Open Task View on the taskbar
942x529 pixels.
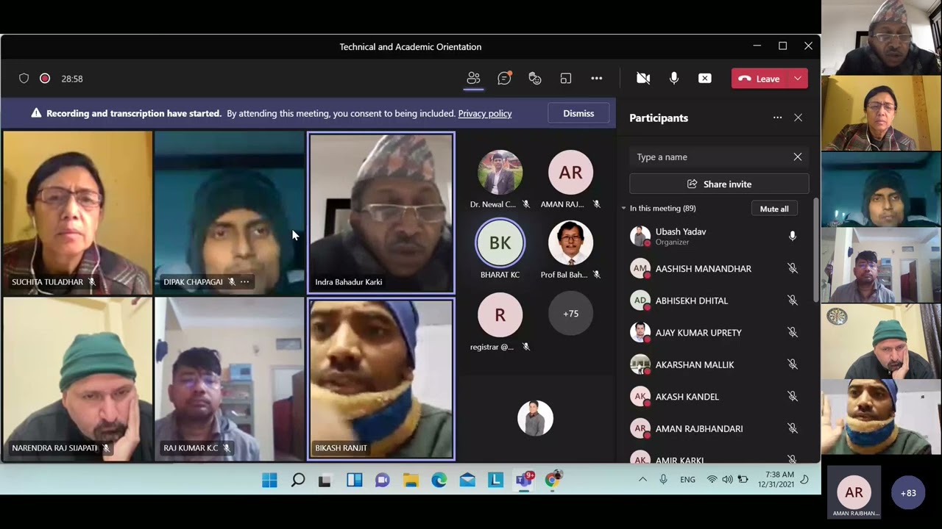pyautogui.click(x=325, y=481)
